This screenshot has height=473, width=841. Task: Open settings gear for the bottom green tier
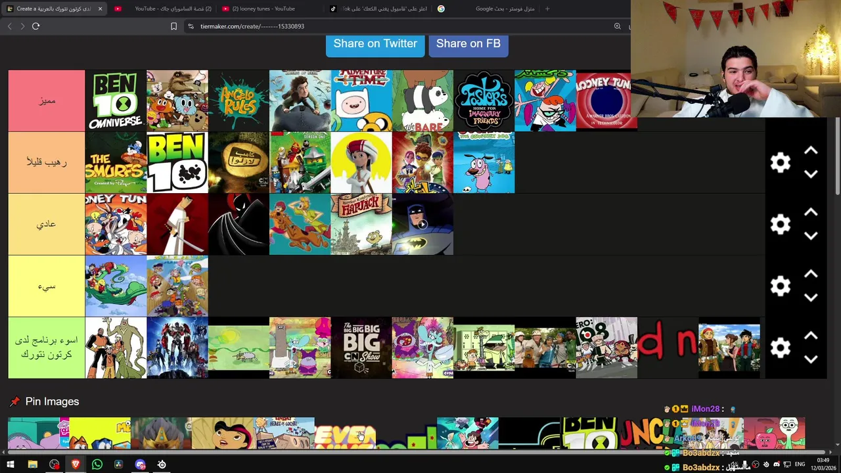[780, 348]
